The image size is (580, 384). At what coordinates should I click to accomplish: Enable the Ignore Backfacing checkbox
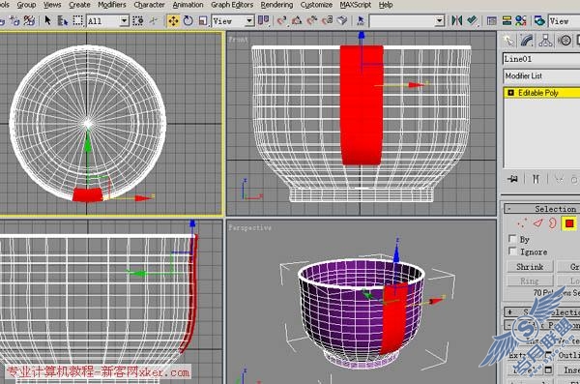(x=512, y=251)
